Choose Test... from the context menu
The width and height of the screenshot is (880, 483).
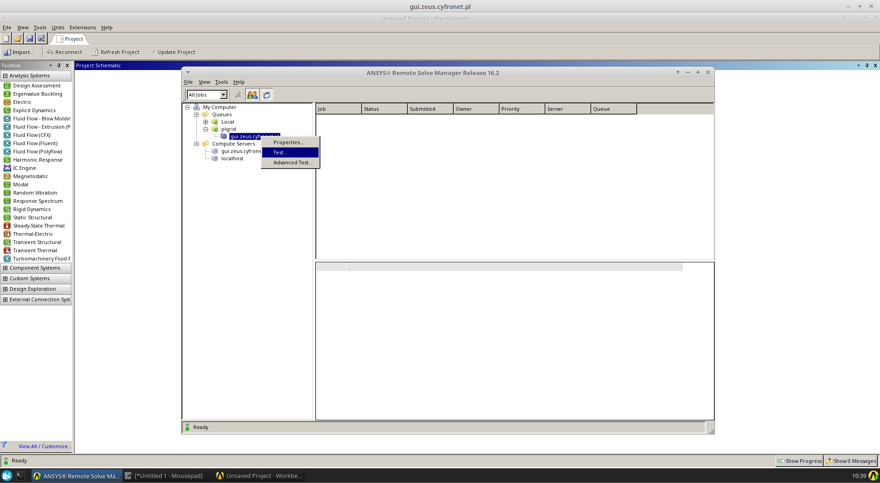pos(290,152)
